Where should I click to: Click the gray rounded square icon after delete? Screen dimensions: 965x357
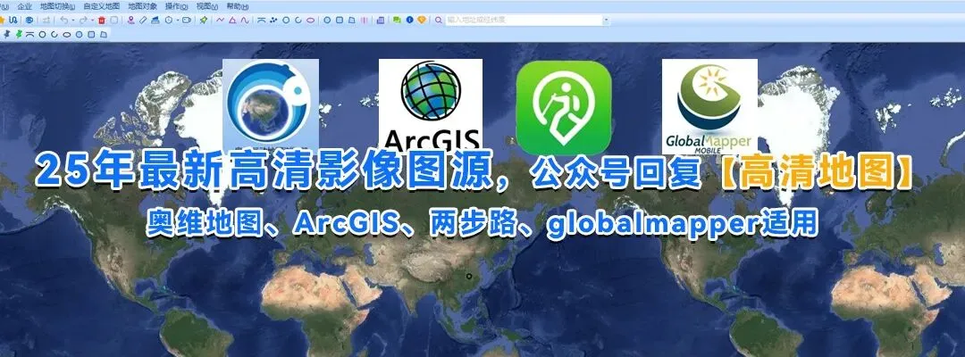tap(113, 20)
